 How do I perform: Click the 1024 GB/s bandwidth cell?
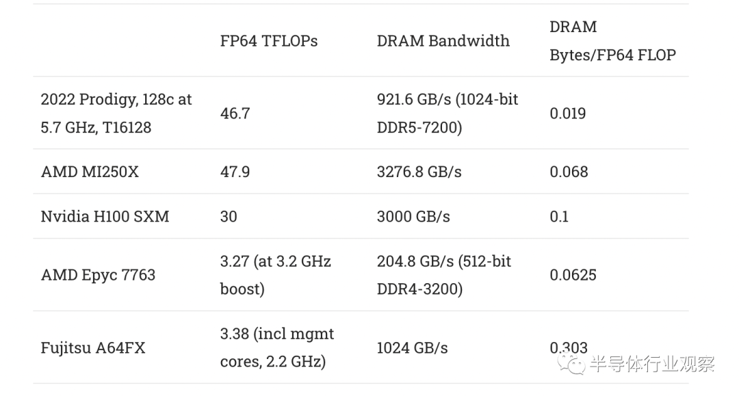[x=412, y=348]
